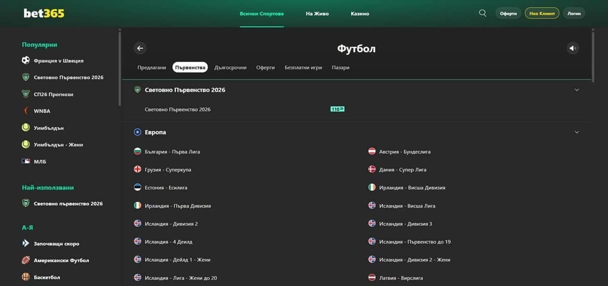Click tennis ball icon beside Уимбълдън - Жени
The height and width of the screenshot is (286, 608).
click(26, 145)
